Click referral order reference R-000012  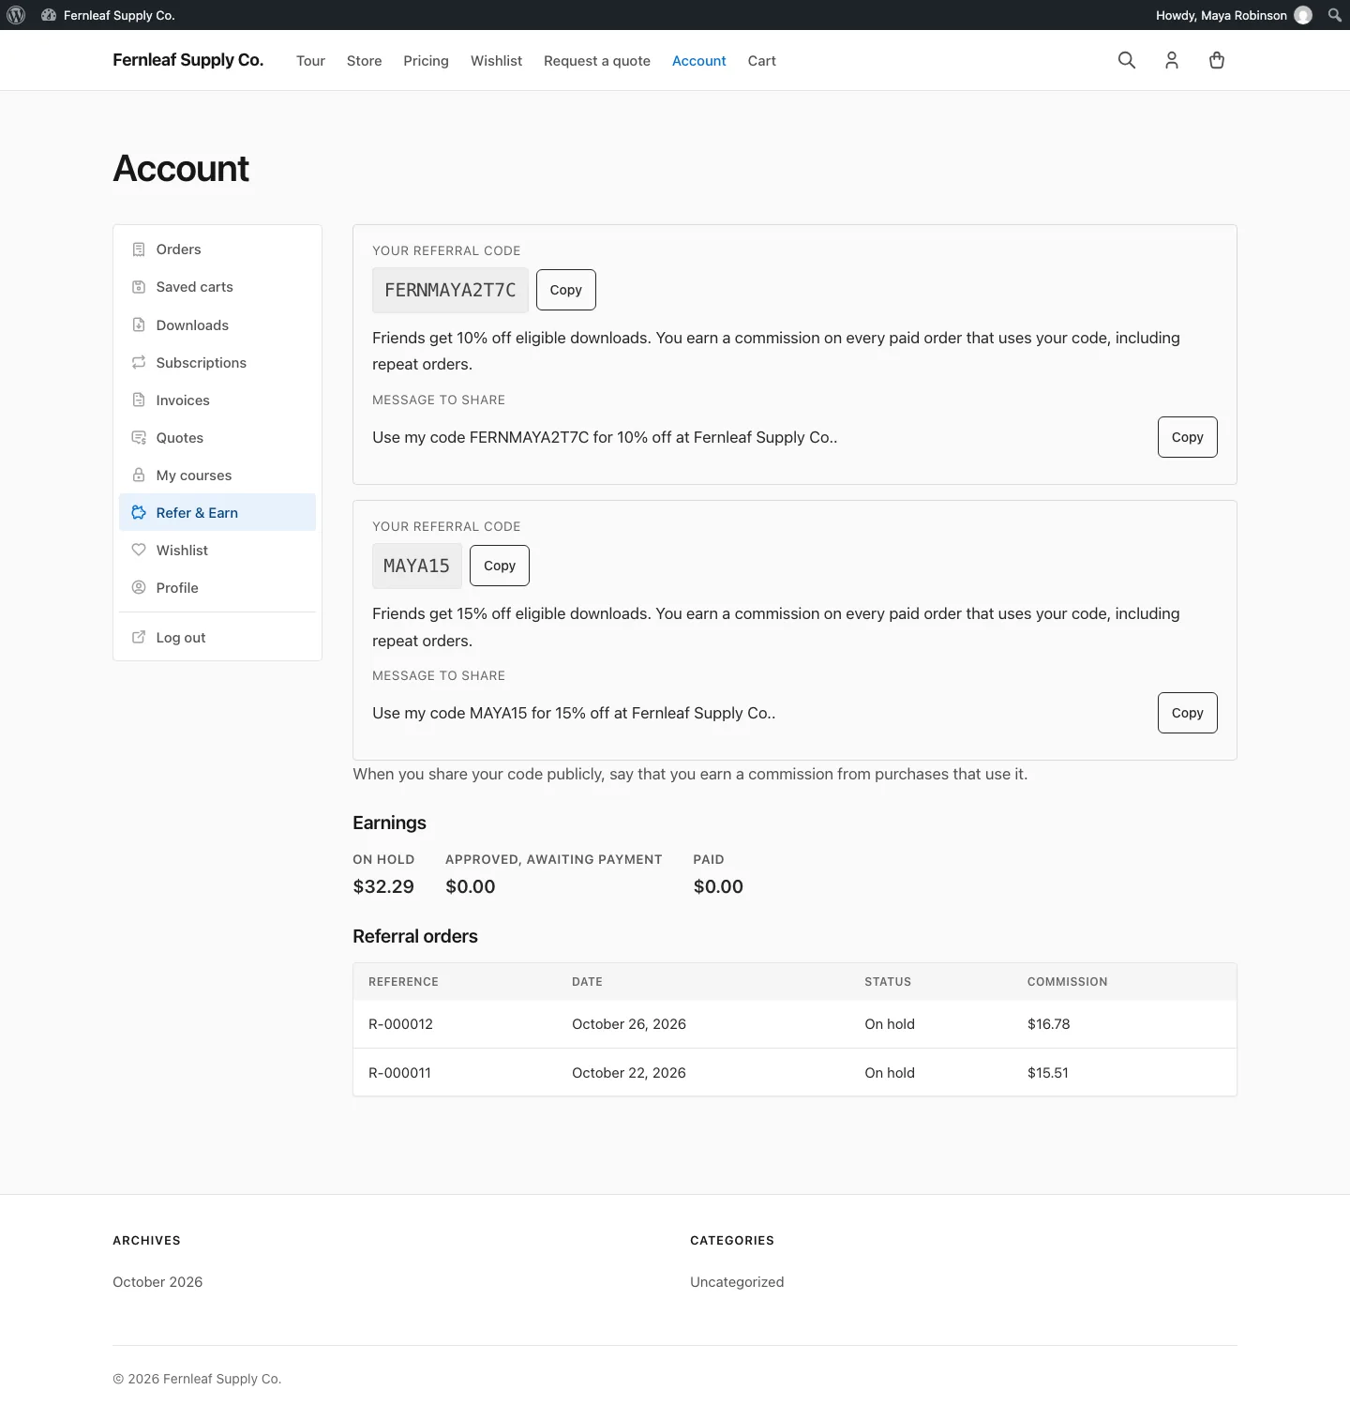pos(400,1024)
